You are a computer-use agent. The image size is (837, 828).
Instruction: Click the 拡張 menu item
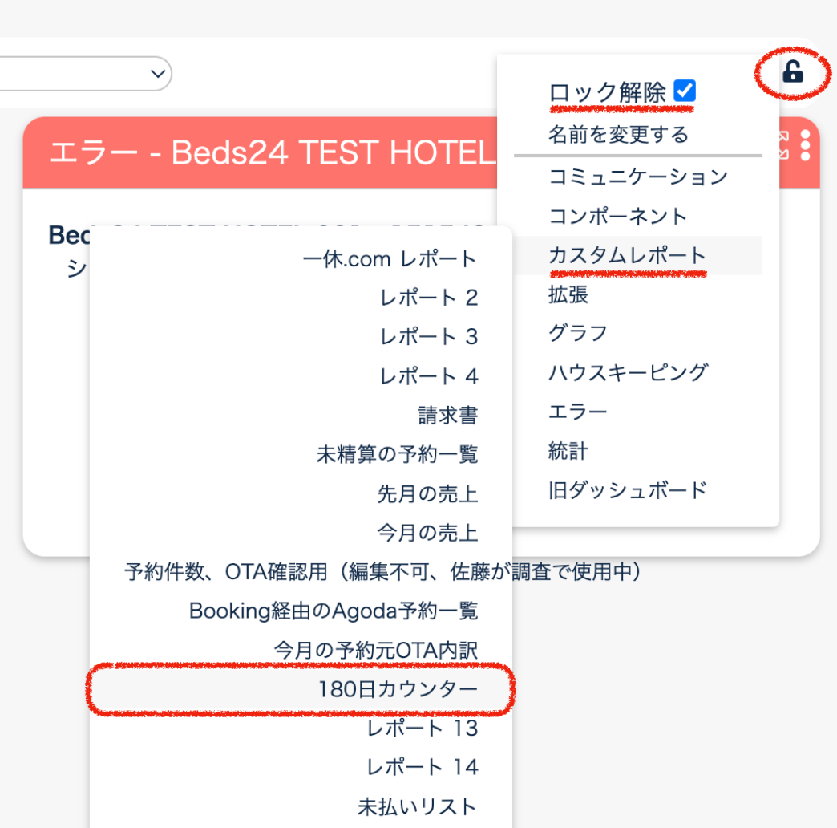click(x=568, y=294)
